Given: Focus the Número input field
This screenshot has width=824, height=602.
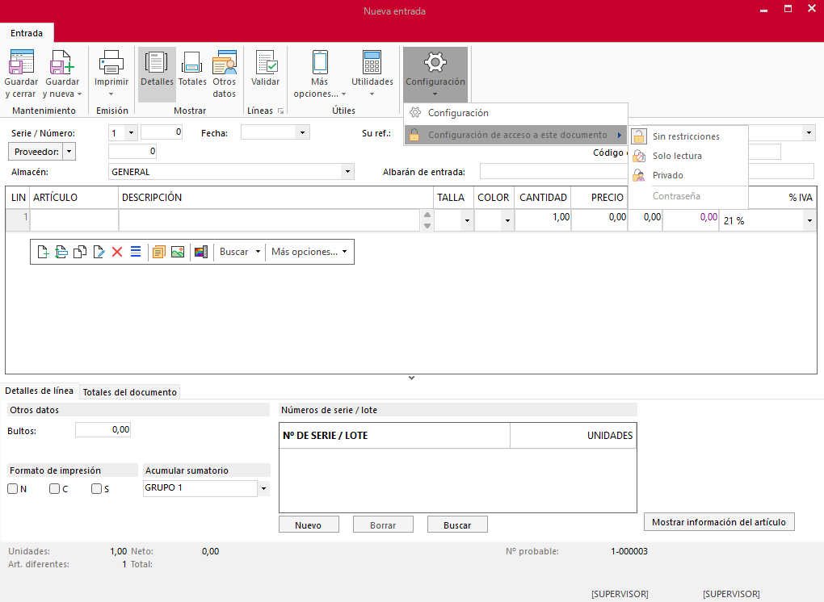Looking at the screenshot, I should pyautogui.click(x=162, y=132).
